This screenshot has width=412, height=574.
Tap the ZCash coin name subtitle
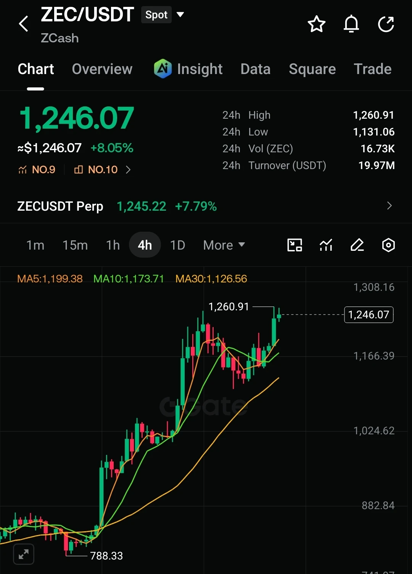pos(60,38)
